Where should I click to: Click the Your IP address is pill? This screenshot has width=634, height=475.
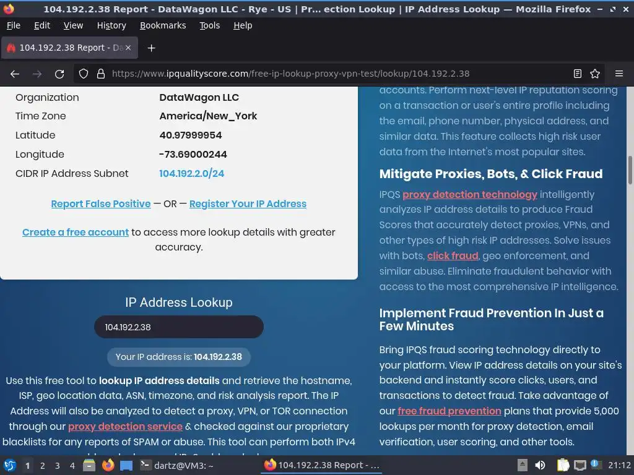point(179,357)
